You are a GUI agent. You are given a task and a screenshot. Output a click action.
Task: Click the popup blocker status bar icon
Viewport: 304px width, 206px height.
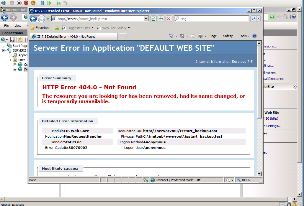(x=146, y=180)
